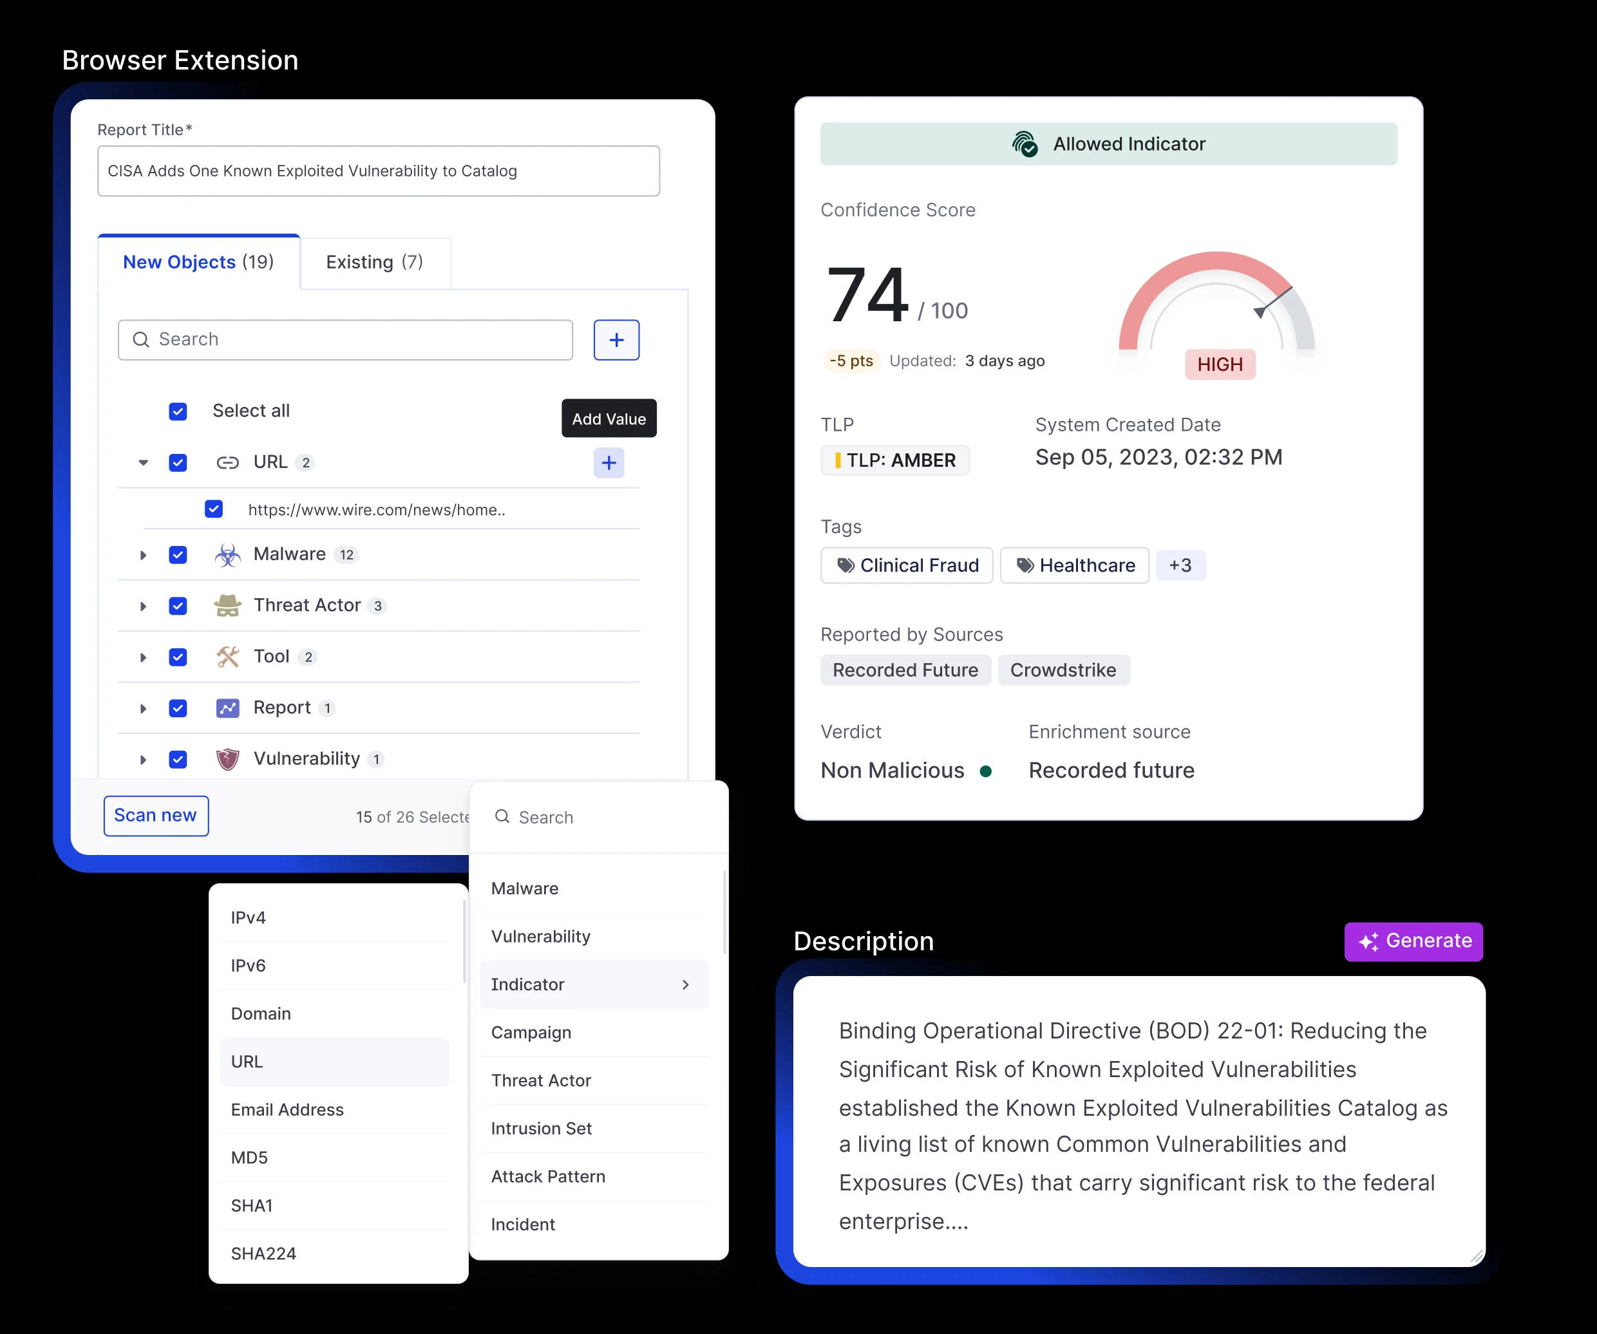
Task: Click the plus icon next to URL
Action: [x=609, y=462]
